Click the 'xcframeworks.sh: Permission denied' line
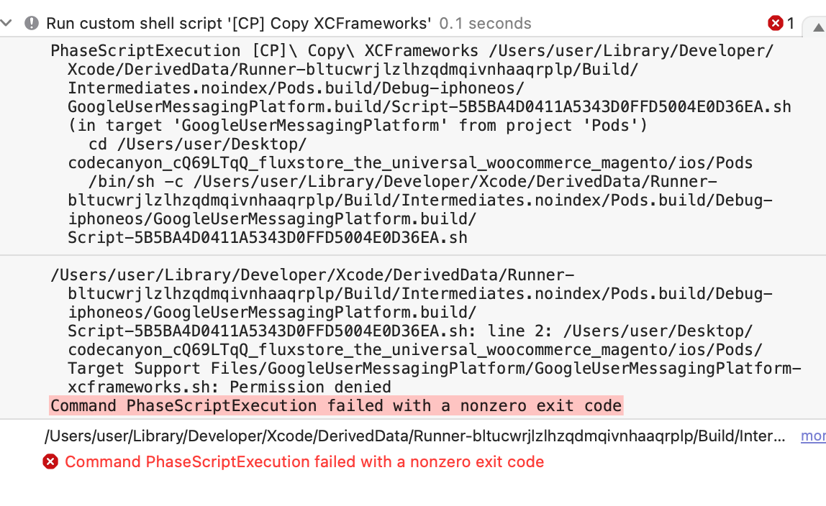Screen dimensions: 826x506 coord(230,387)
